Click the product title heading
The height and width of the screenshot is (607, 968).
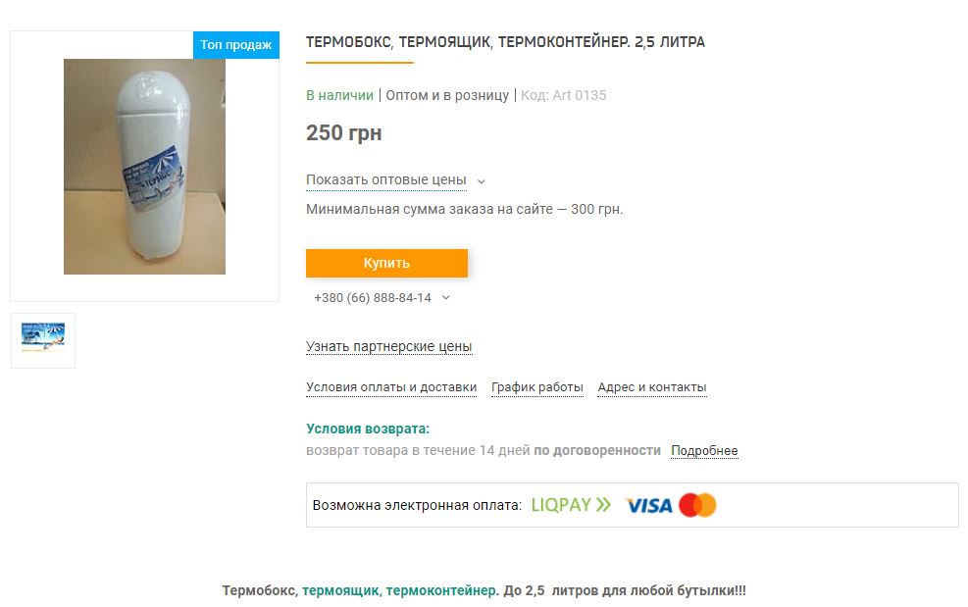coord(505,42)
